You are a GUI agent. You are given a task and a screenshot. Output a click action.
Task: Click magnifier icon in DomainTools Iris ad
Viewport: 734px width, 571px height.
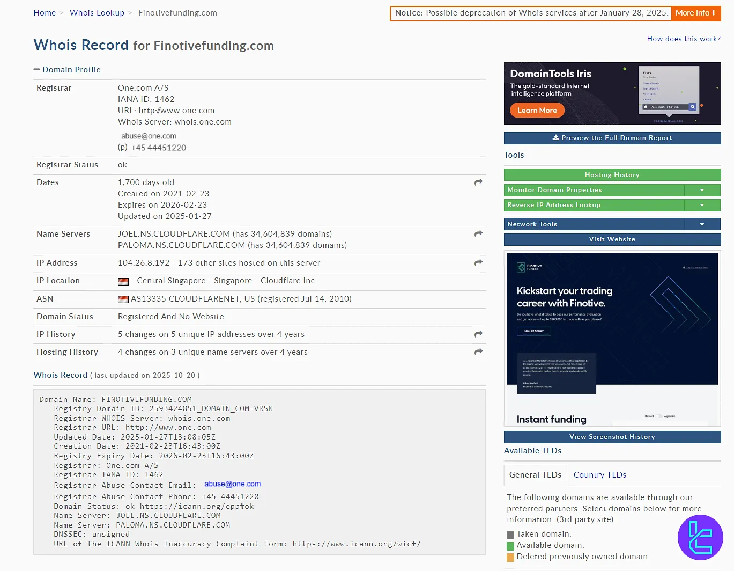click(x=693, y=107)
